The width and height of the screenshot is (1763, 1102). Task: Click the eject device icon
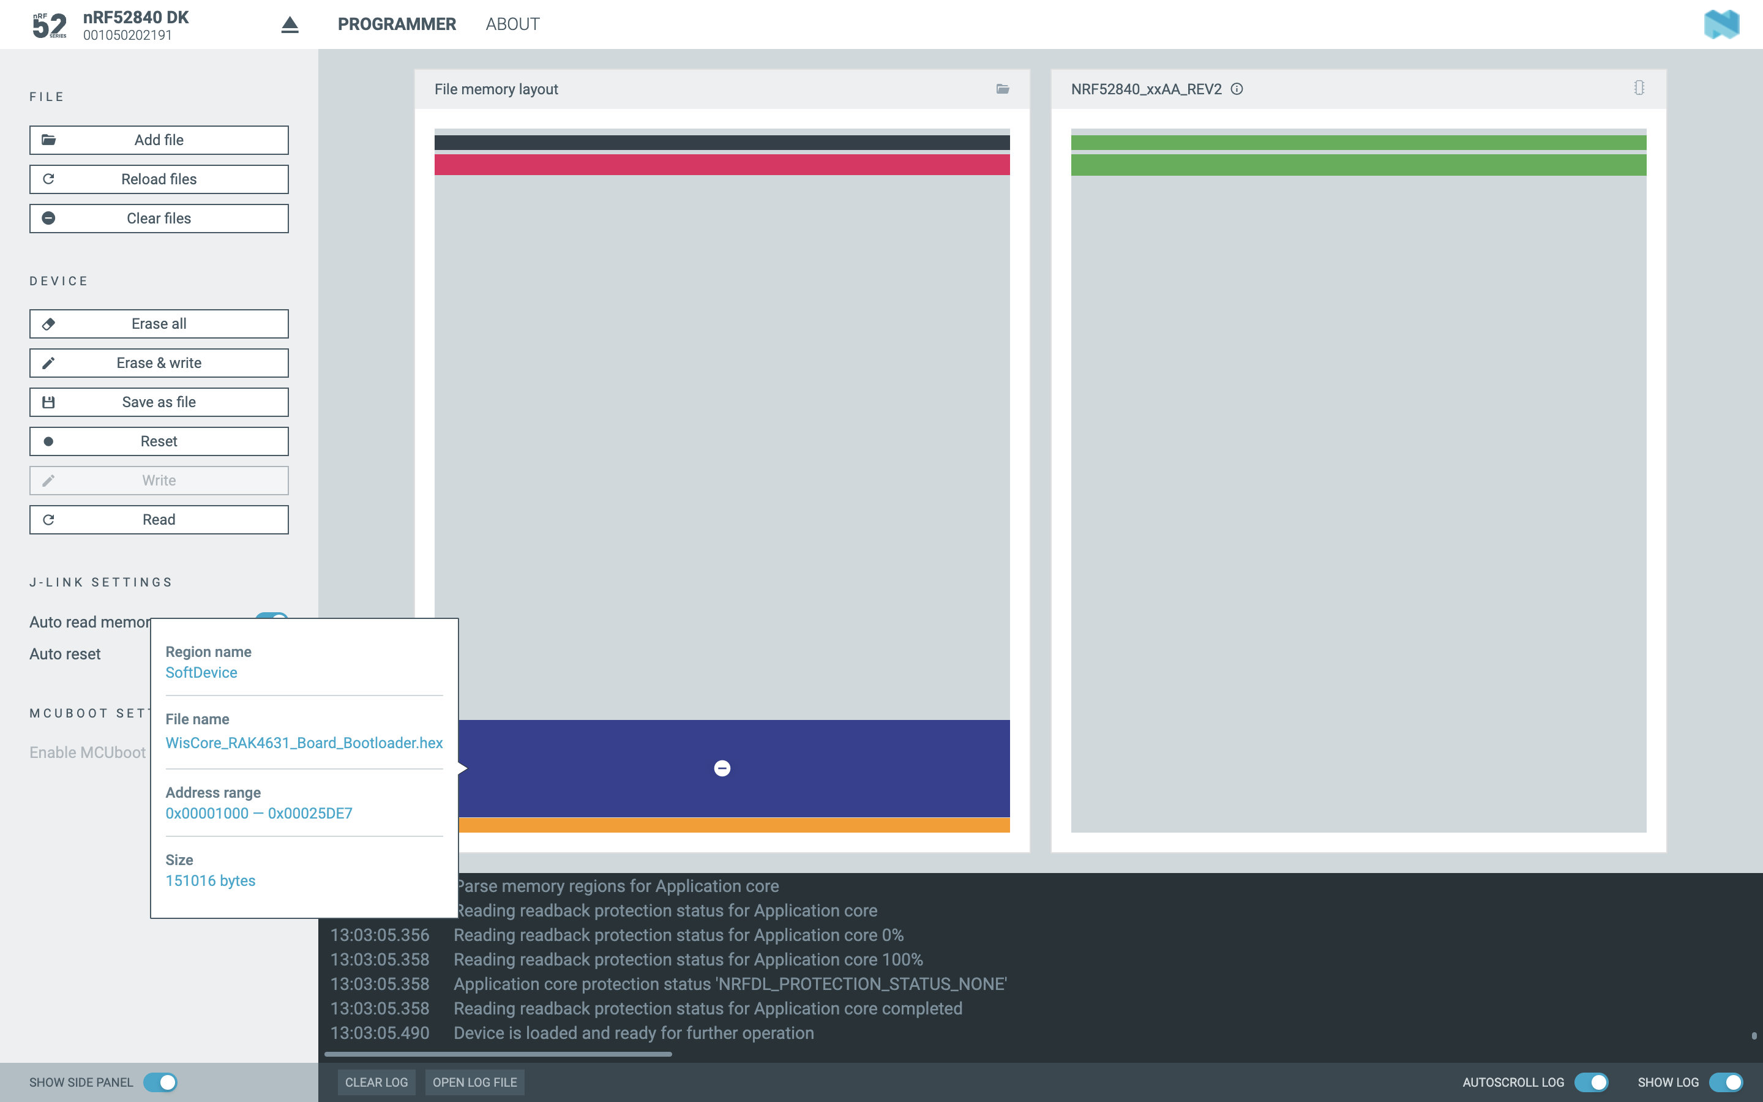290,24
